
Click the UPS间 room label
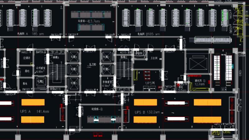coord(149,84)
